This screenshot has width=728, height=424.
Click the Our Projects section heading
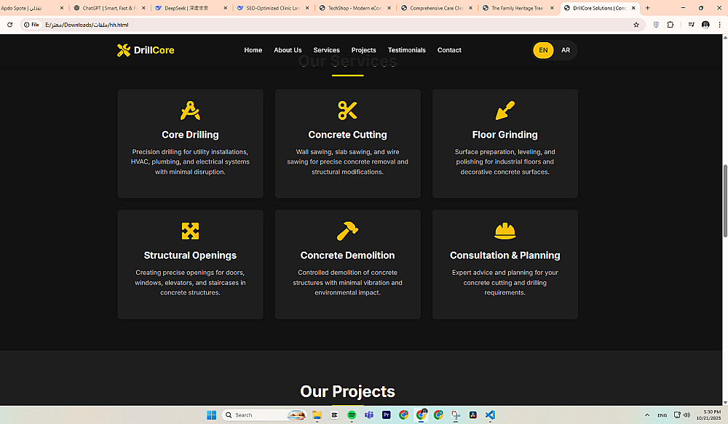coord(347,391)
